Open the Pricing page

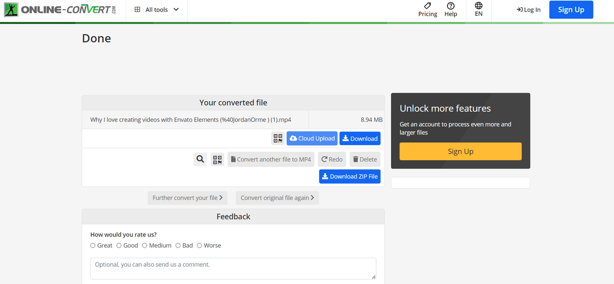[x=427, y=10]
